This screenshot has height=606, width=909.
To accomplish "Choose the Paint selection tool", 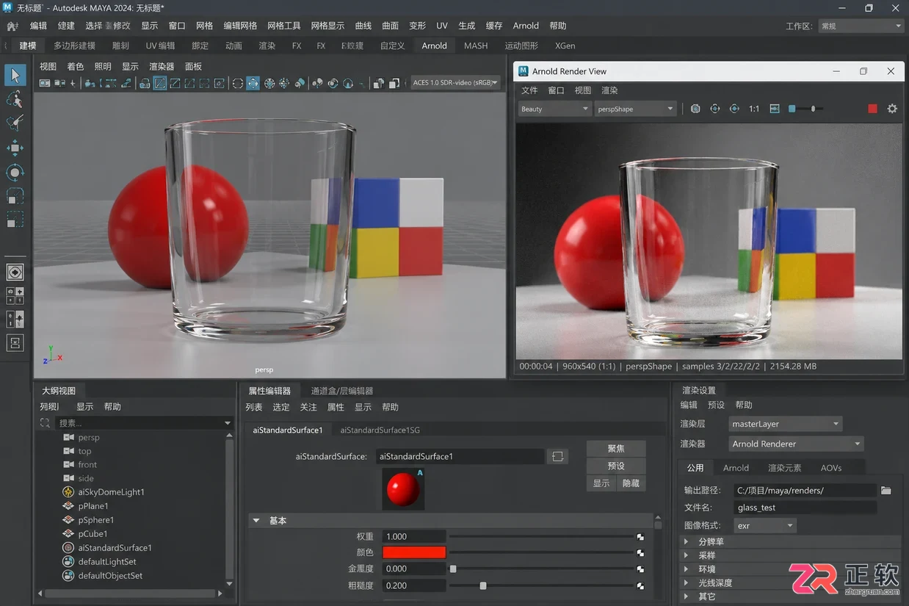I will [x=15, y=123].
